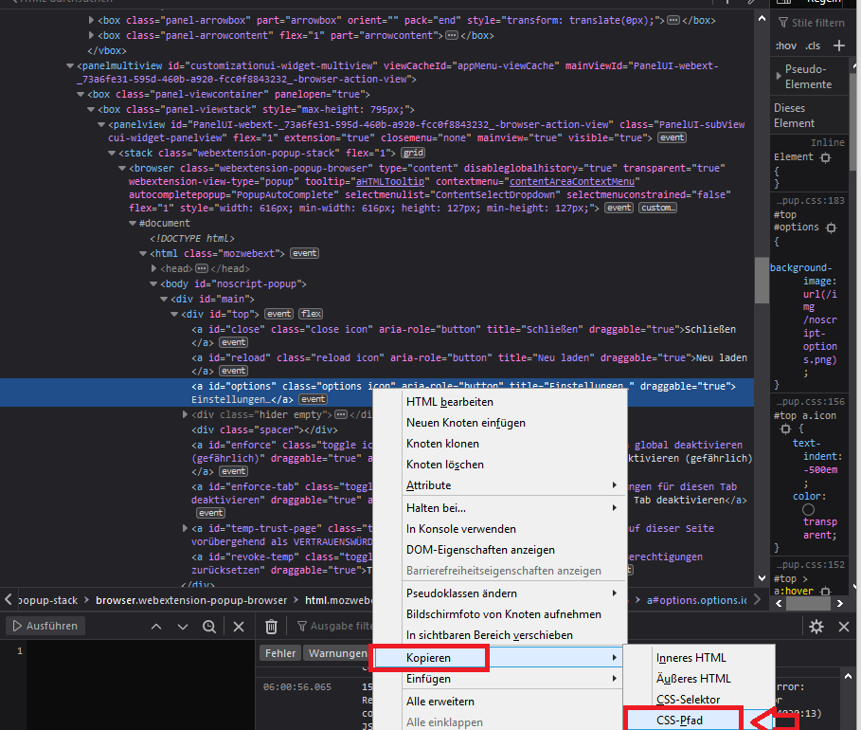This screenshot has height=730, width=861.
Task: Click the event badge next to html element
Action: [x=305, y=253]
